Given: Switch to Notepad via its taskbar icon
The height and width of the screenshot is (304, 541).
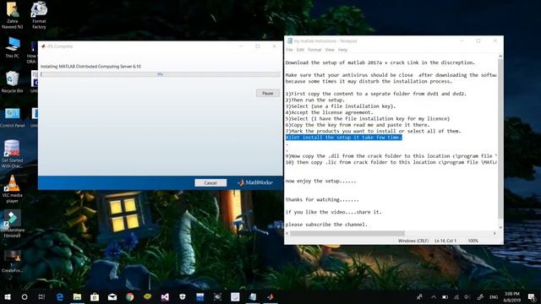Looking at the screenshot, I should point(253,296).
